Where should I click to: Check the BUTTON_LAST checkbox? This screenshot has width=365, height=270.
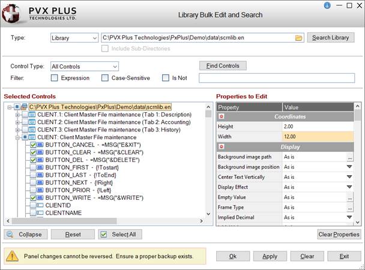33,175
